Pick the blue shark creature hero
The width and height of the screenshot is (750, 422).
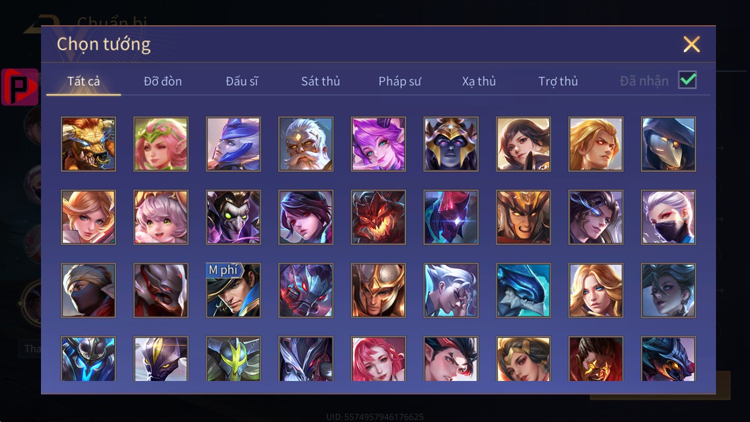(x=523, y=291)
